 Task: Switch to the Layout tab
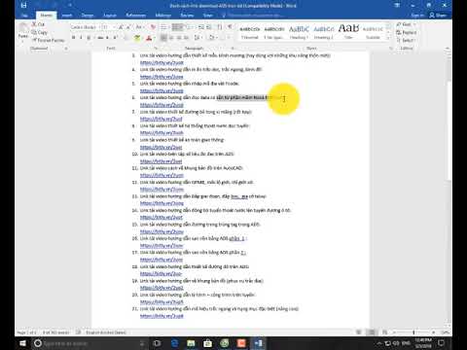pos(110,16)
